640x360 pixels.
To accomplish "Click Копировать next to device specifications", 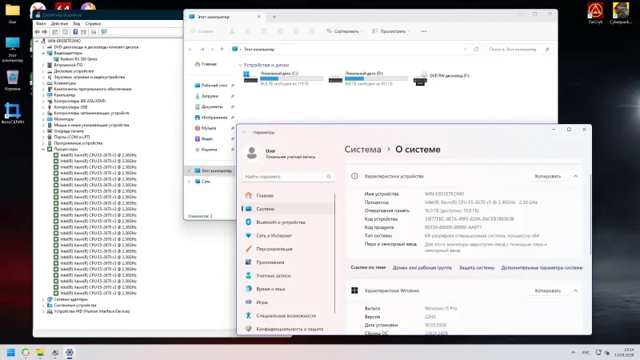I will pyautogui.click(x=547, y=176).
